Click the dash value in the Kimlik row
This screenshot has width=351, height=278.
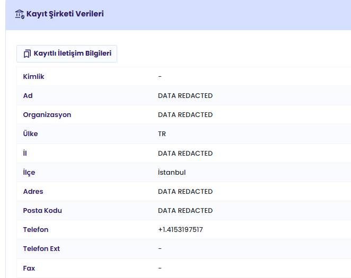(160, 77)
